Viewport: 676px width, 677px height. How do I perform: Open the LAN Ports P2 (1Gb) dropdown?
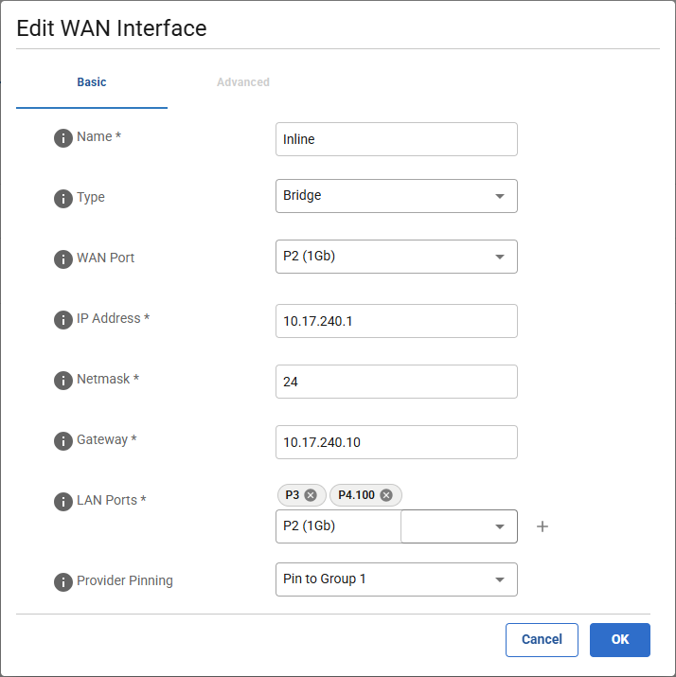tap(397, 526)
